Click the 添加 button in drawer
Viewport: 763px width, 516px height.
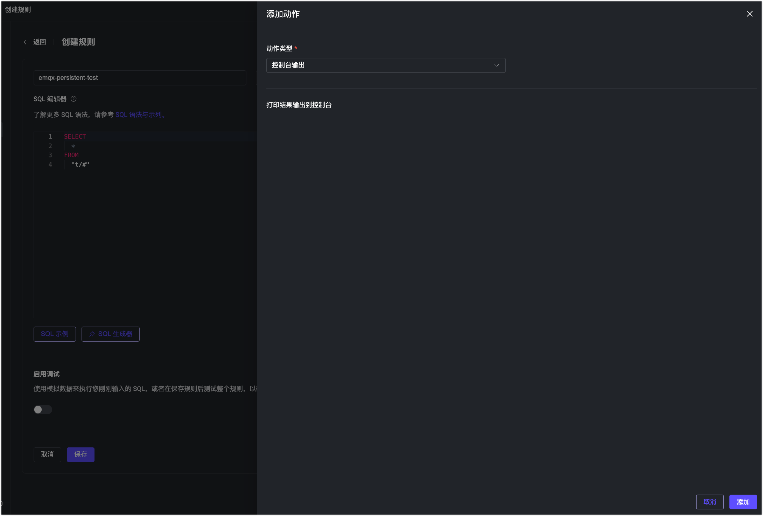pyautogui.click(x=743, y=502)
